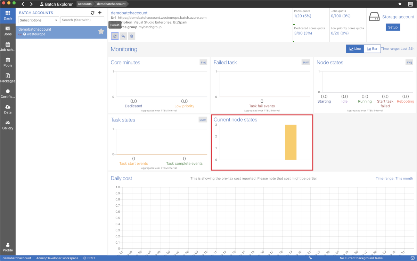Screen dimensions: 417x261
Task: Show account keys with the key icon
Action: [123, 36]
